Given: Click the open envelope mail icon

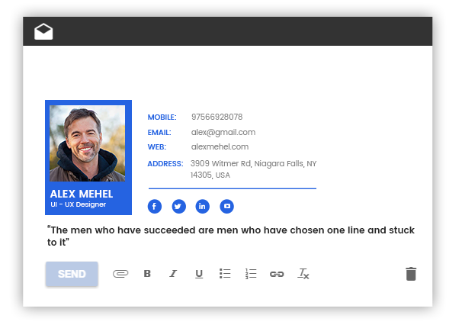Looking at the screenshot, I should pyautogui.click(x=43, y=31).
